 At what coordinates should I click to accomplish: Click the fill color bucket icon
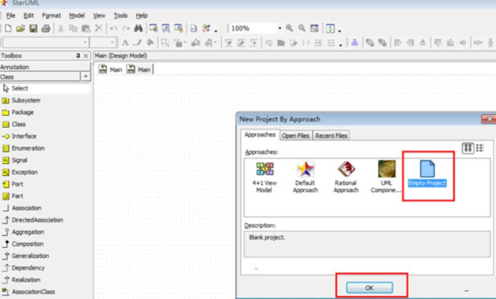click(150, 42)
